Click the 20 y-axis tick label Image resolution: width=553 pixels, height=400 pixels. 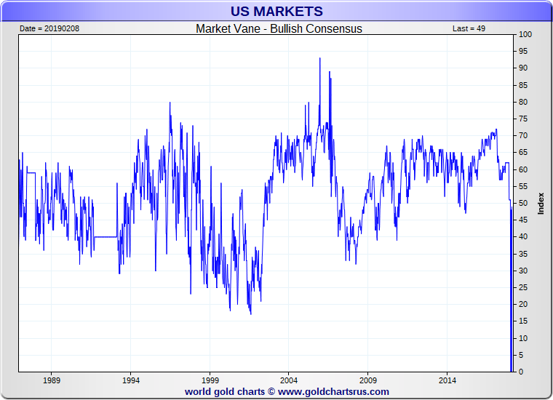point(523,304)
